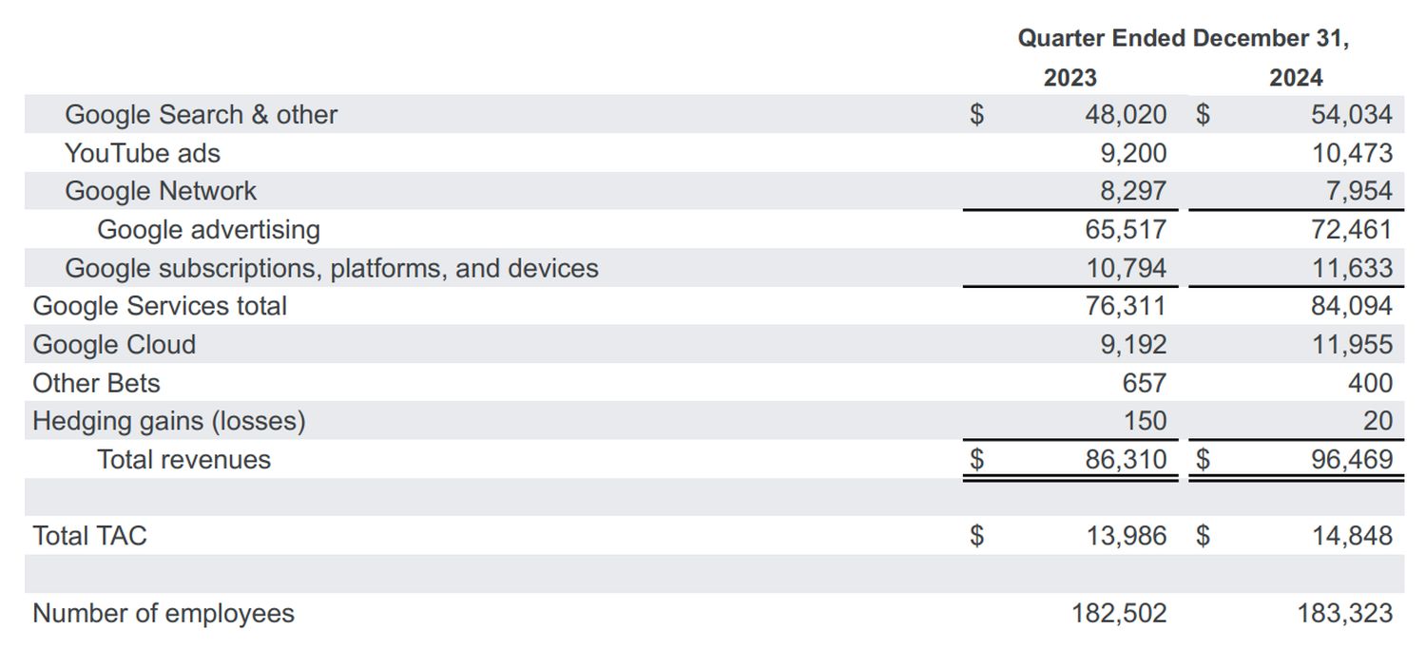Click Google subscriptions, platforms, and devices label

pos(331,268)
